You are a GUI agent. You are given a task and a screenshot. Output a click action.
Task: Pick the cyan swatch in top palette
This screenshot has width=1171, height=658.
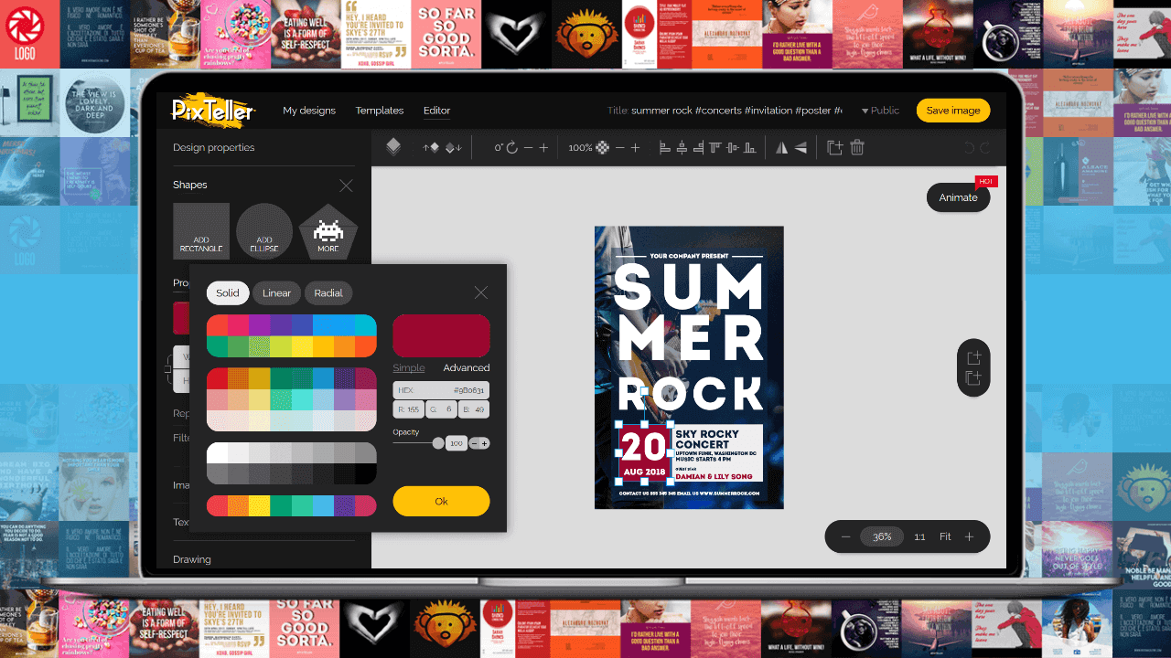click(366, 324)
